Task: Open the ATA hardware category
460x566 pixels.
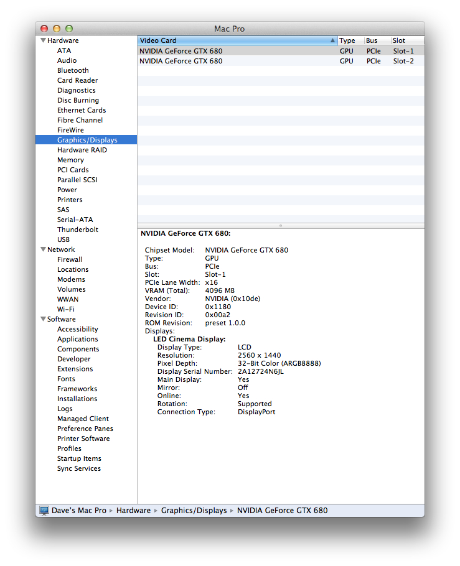Action: [64, 50]
